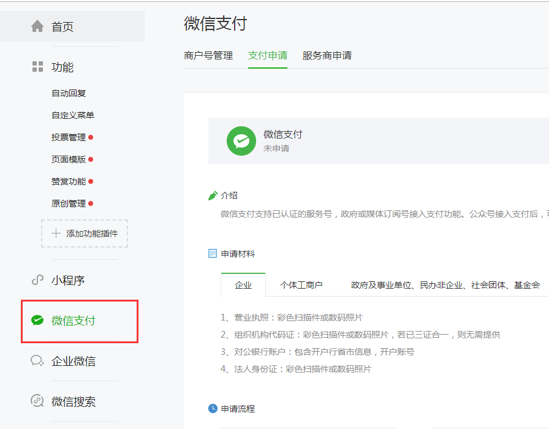The image size is (549, 429).
Task: Click 微信支付 name in the status card
Action: click(x=283, y=134)
